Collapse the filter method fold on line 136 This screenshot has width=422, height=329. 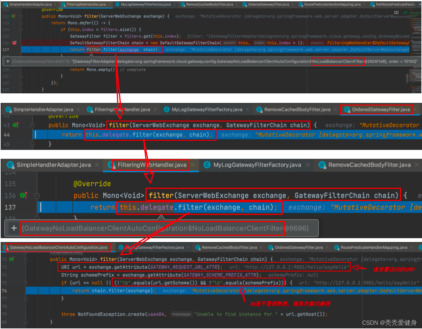pyautogui.click(x=37, y=196)
